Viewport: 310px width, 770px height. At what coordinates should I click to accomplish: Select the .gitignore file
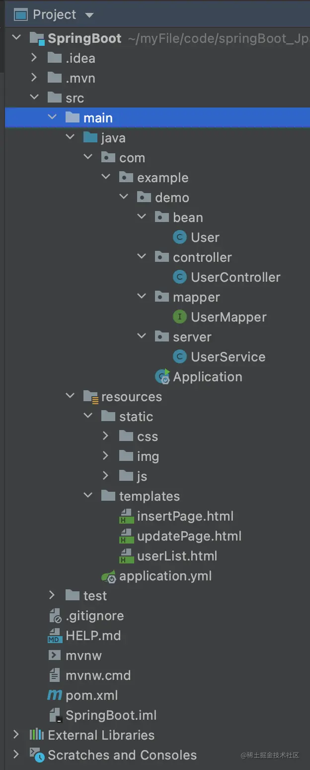[x=94, y=616]
